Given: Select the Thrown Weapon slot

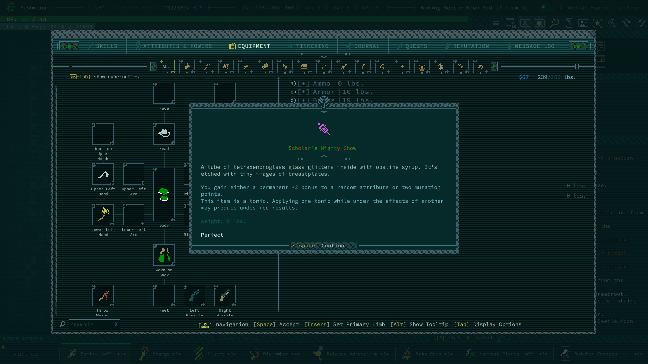Looking at the screenshot, I should tap(103, 296).
